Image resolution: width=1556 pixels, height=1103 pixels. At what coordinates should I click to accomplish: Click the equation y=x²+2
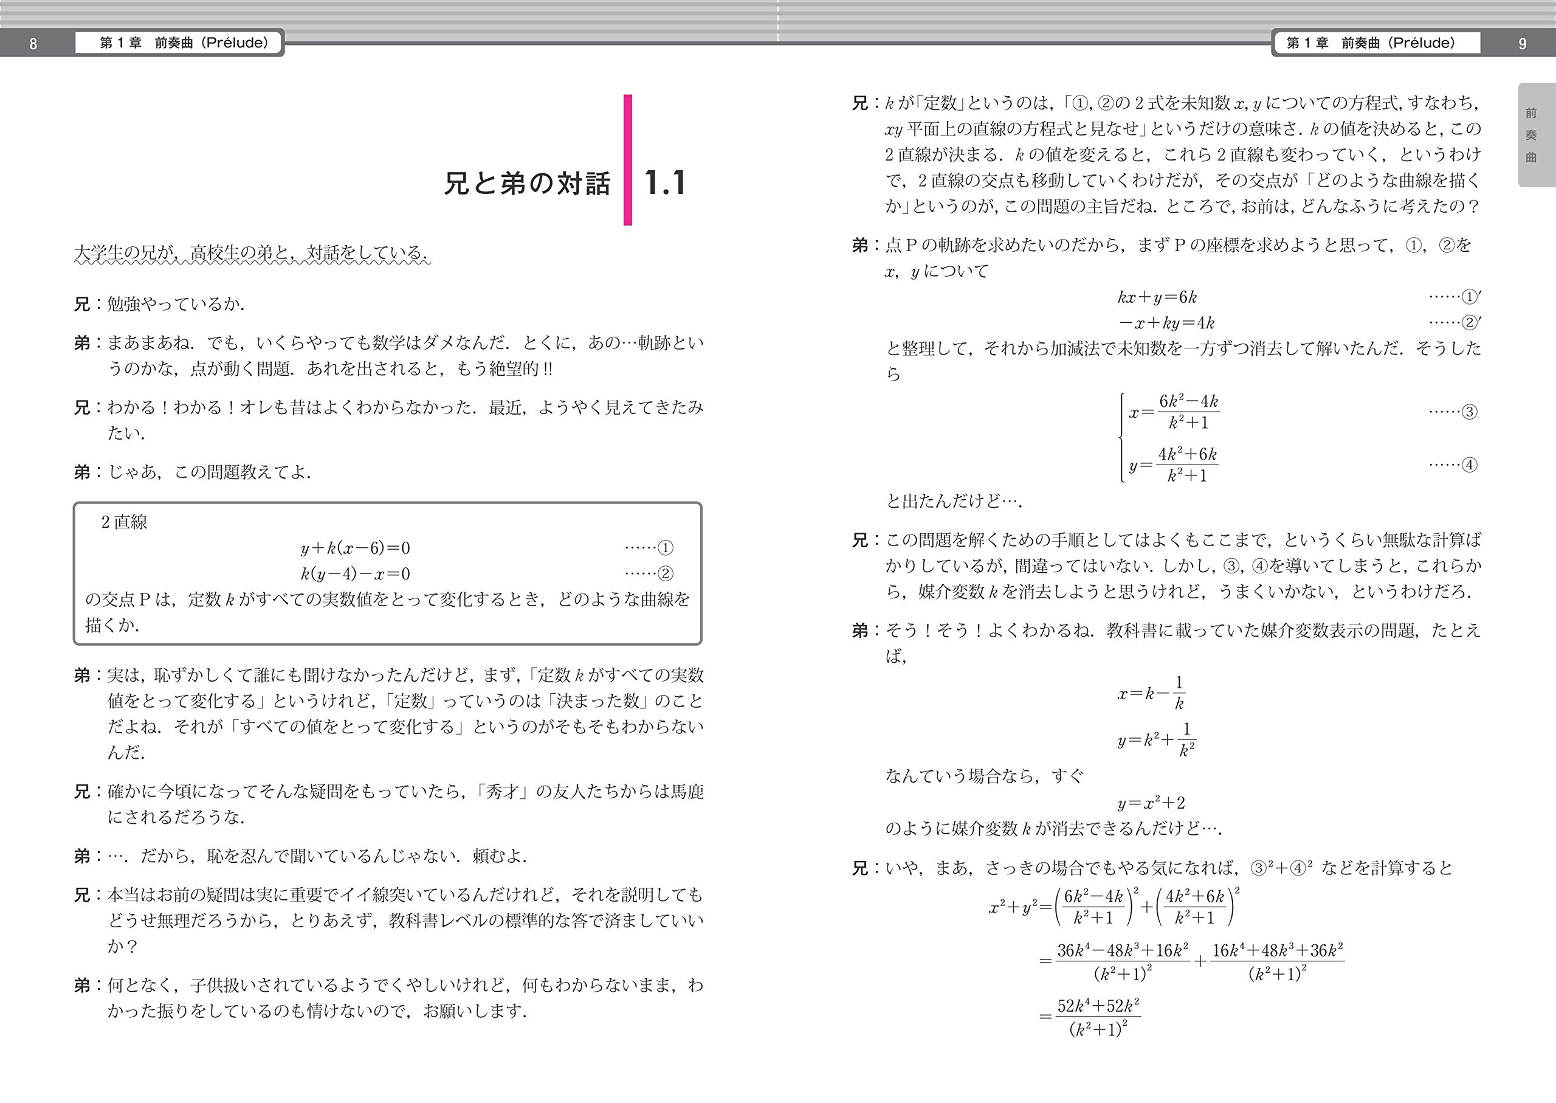point(1151,803)
